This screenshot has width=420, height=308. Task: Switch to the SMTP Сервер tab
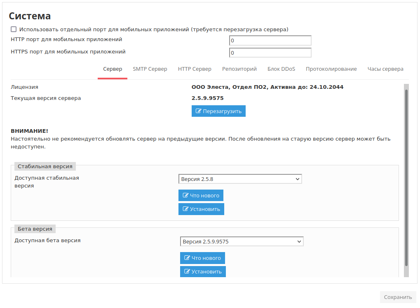coord(150,69)
